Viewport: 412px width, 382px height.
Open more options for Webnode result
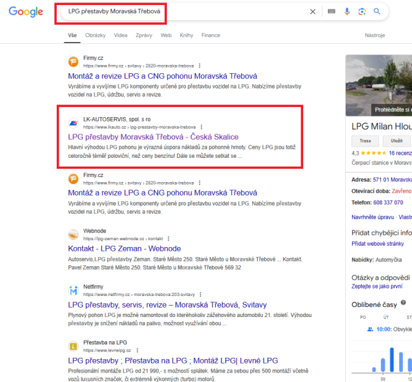168,239
